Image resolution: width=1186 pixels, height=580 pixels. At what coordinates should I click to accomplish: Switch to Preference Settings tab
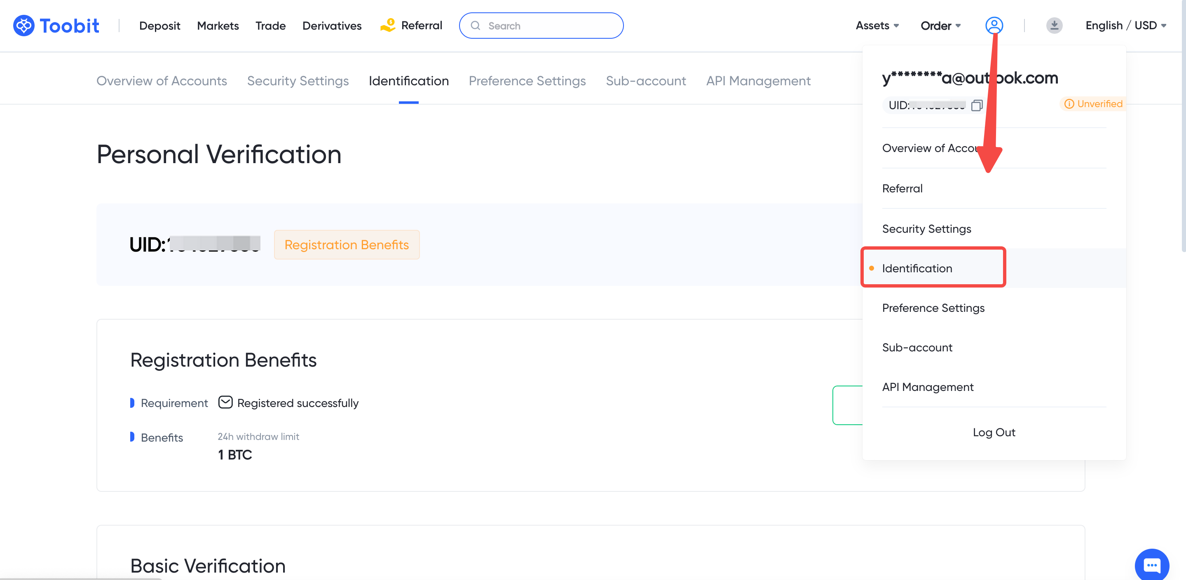(527, 81)
